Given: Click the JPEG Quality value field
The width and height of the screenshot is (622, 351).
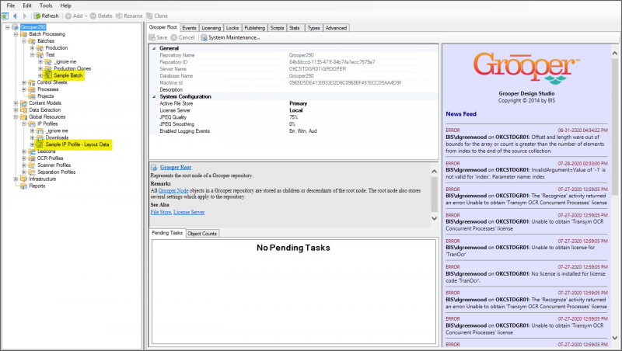Looking at the screenshot, I should [363, 117].
